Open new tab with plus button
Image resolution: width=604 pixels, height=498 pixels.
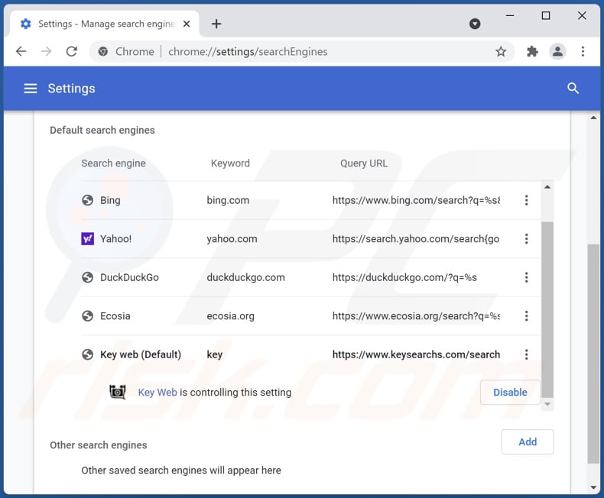point(216,24)
